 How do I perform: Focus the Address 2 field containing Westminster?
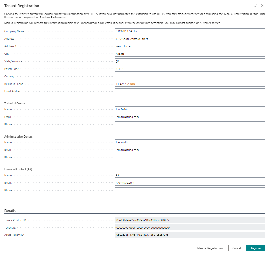click(x=190, y=46)
